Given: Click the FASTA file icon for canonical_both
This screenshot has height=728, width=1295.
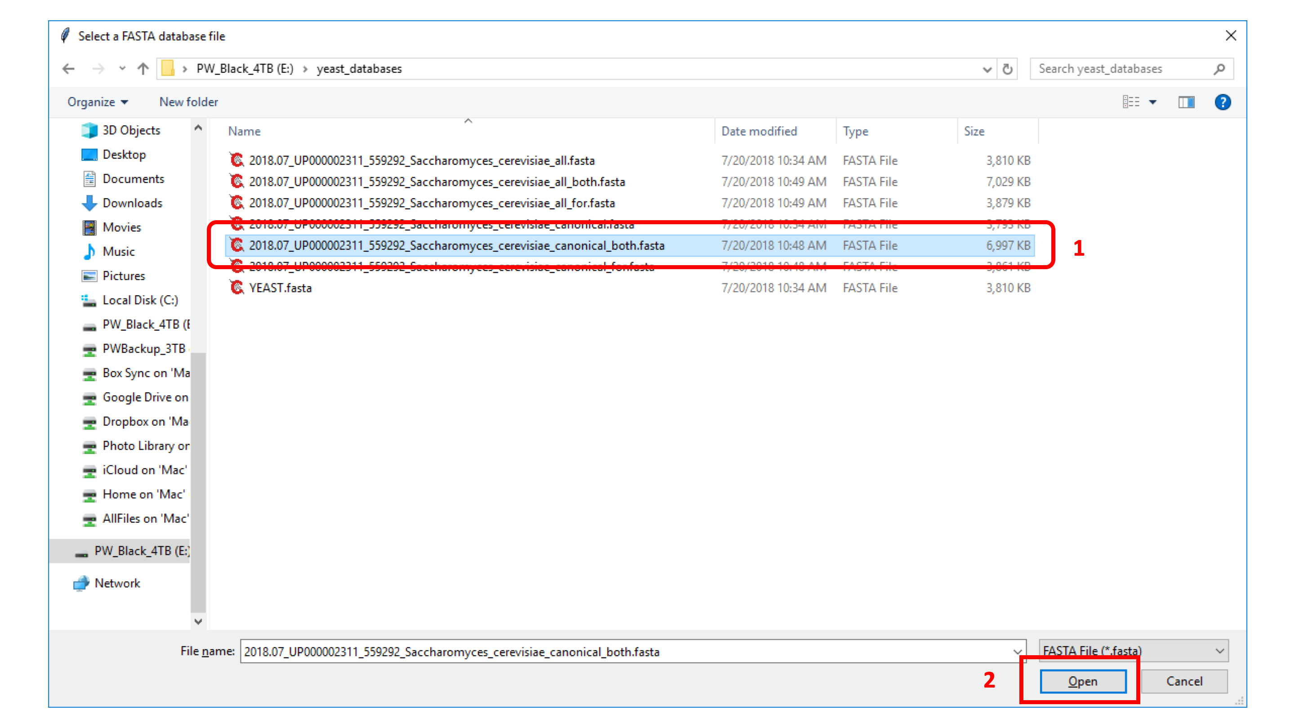Looking at the screenshot, I should [234, 245].
